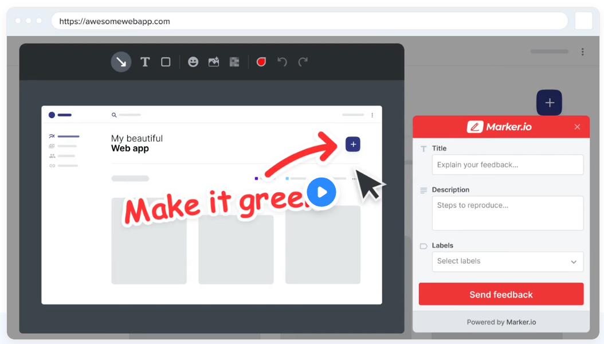The height and width of the screenshot is (344, 604).
Task: Open the image upload tool
Action: pos(213,62)
